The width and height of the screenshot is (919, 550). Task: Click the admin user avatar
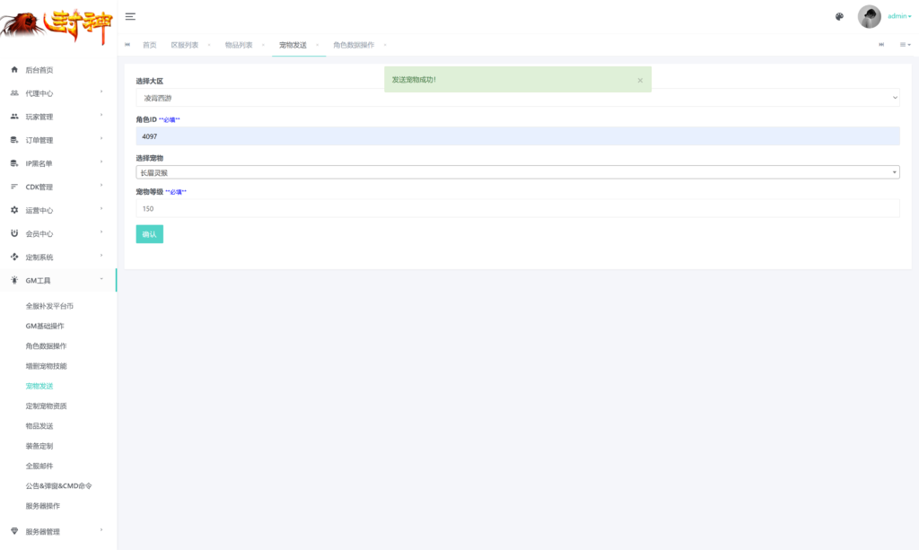coord(869,16)
